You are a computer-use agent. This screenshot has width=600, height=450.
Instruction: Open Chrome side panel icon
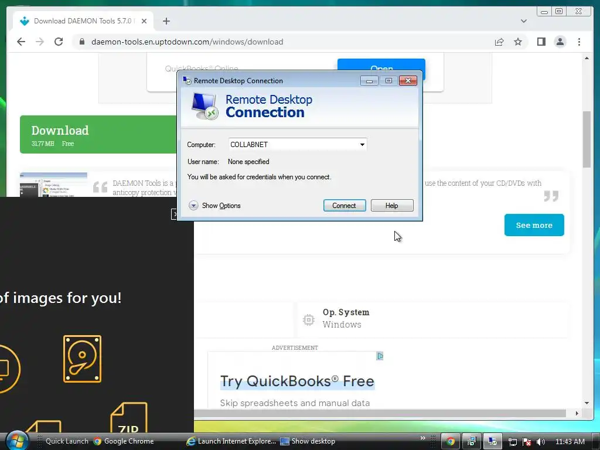[541, 42]
